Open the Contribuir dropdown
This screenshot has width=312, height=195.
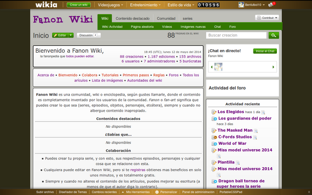tap(267, 18)
